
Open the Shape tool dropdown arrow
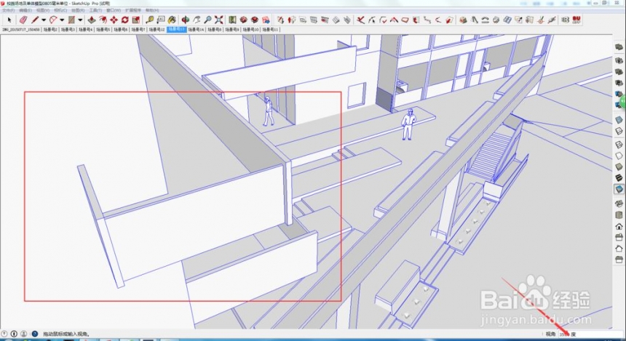coord(80,20)
